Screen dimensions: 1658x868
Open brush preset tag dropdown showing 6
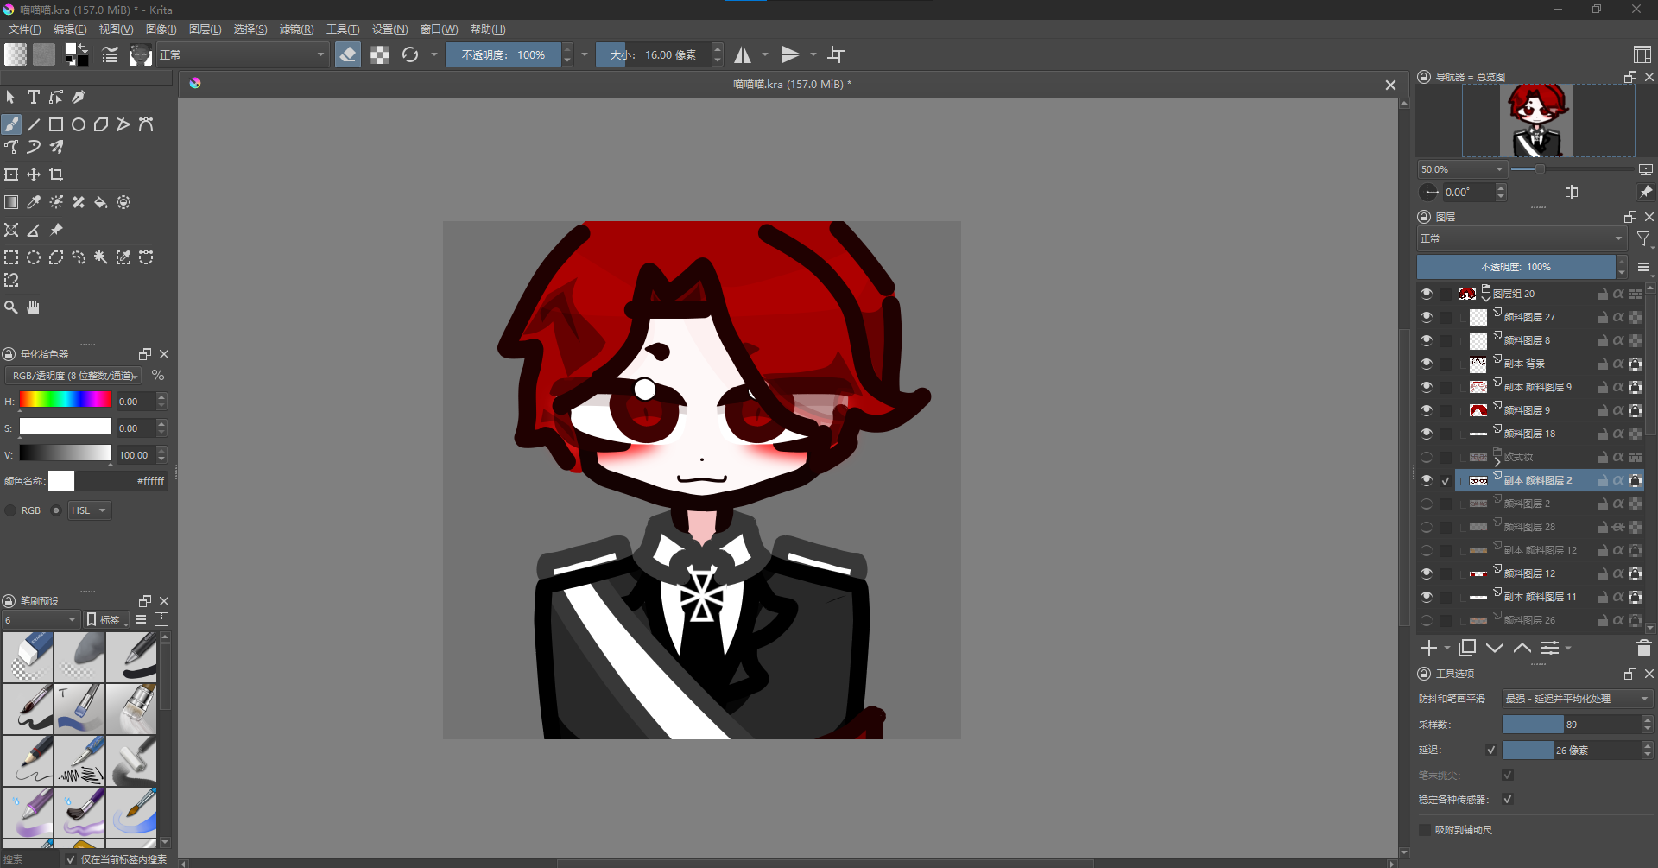pyautogui.click(x=40, y=619)
